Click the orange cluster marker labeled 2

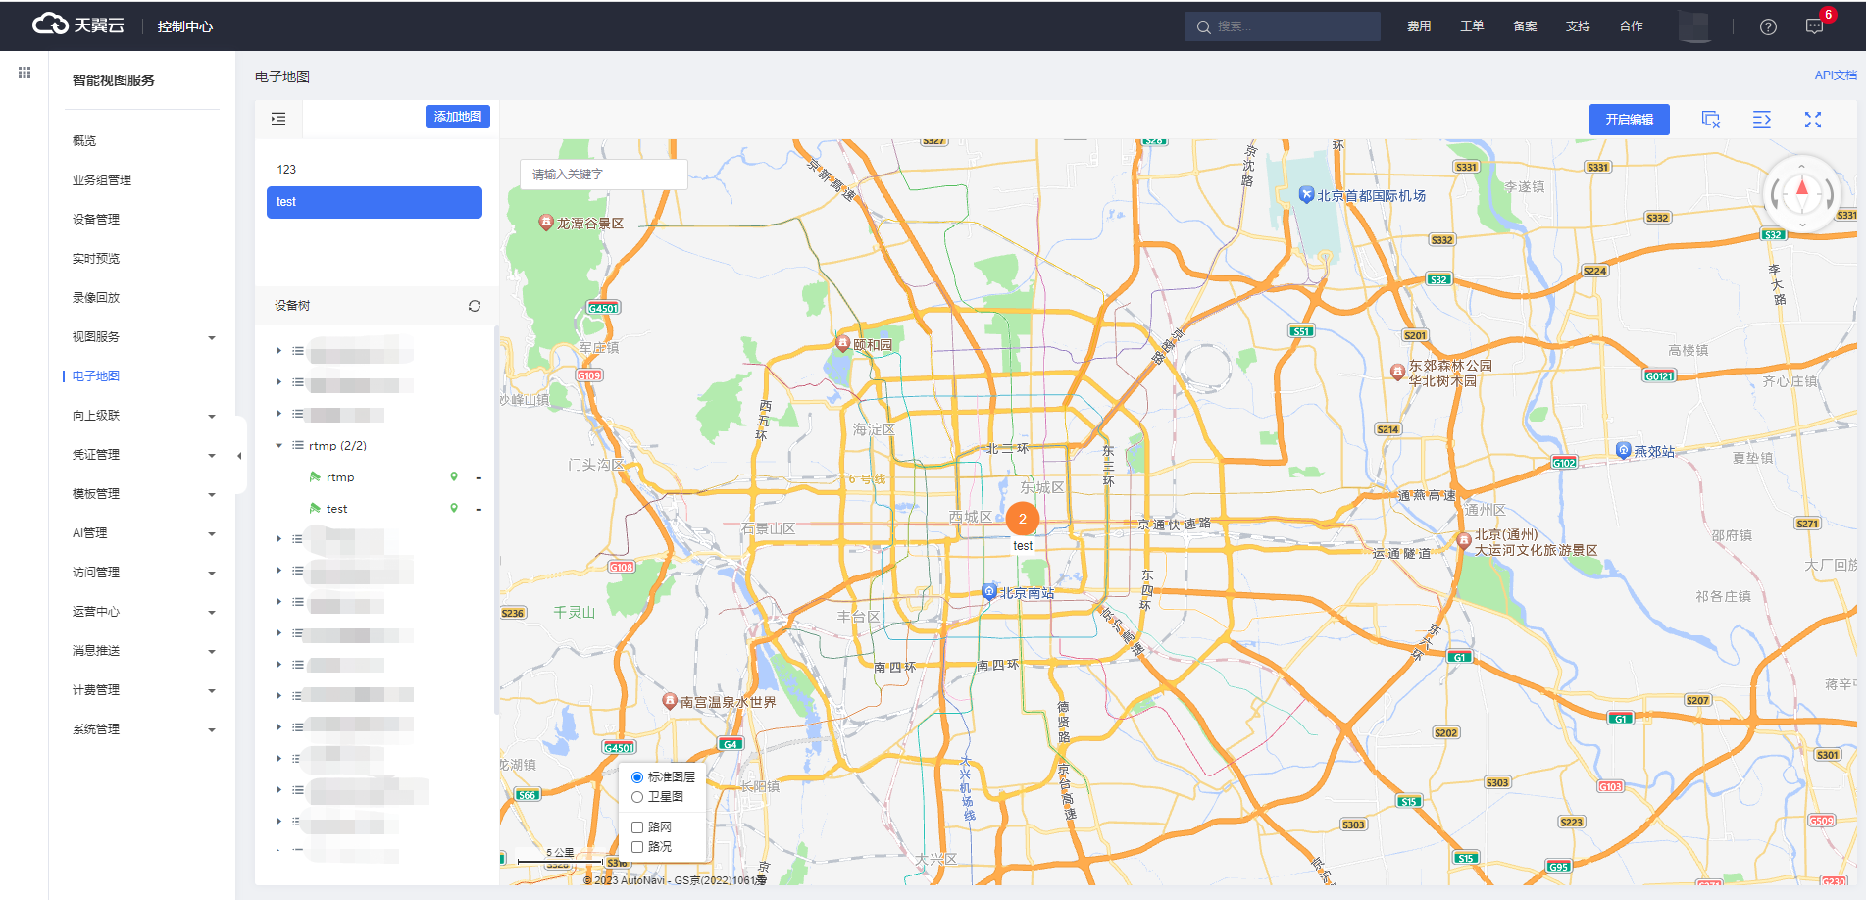click(1022, 519)
